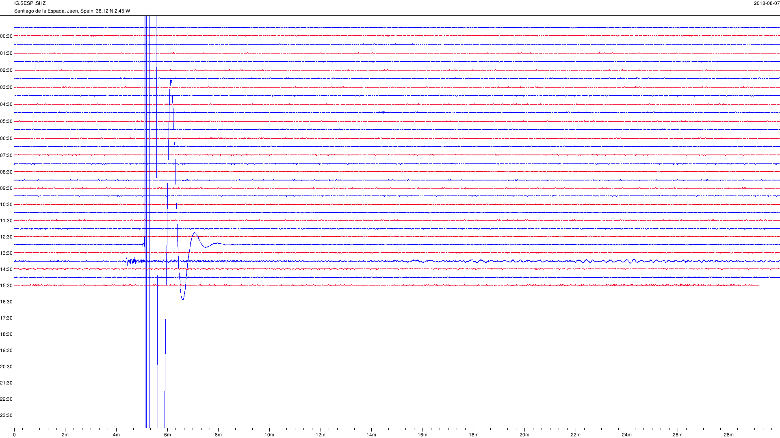Image resolution: width=780 pixels, height=438 pixels.
Task: Click the 28m axis label
Action: pyautogui.click(x=729, y=435)
